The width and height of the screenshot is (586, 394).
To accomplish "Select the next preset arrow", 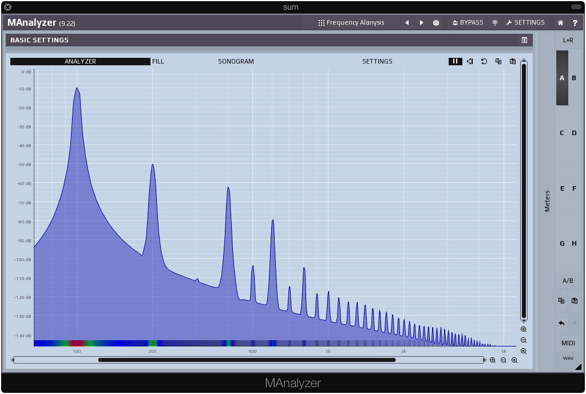I will tap(422, 23).
